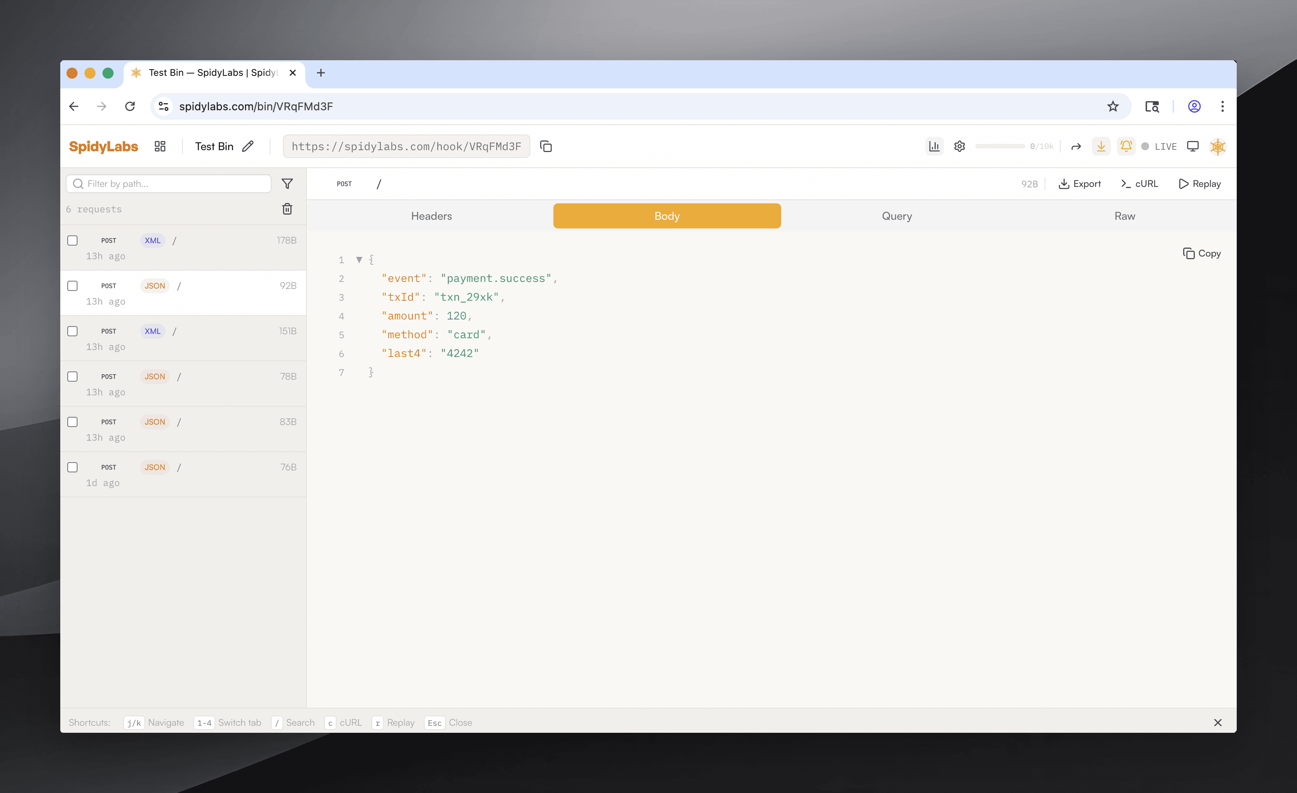
Task: Click the 0/10k usage progress bar
Action: click(x=1000, y=146)
